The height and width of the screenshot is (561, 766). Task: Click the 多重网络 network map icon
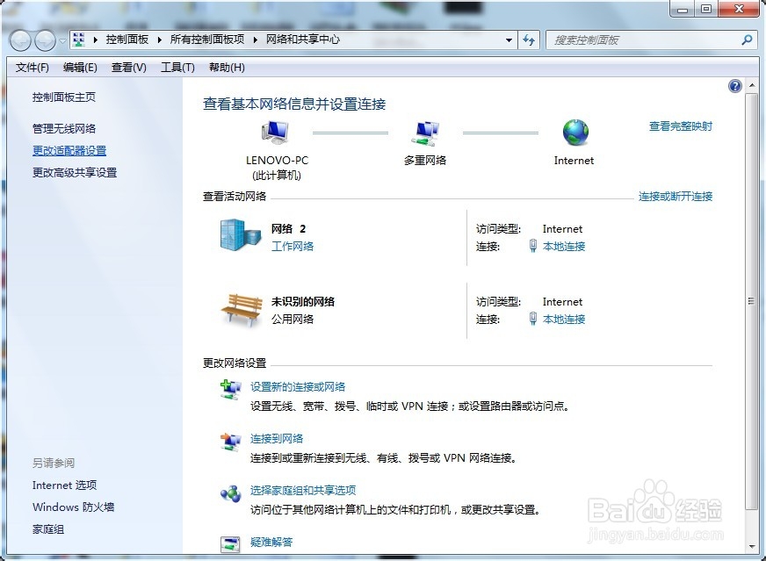pyautogui.click(x=425, y=132)
